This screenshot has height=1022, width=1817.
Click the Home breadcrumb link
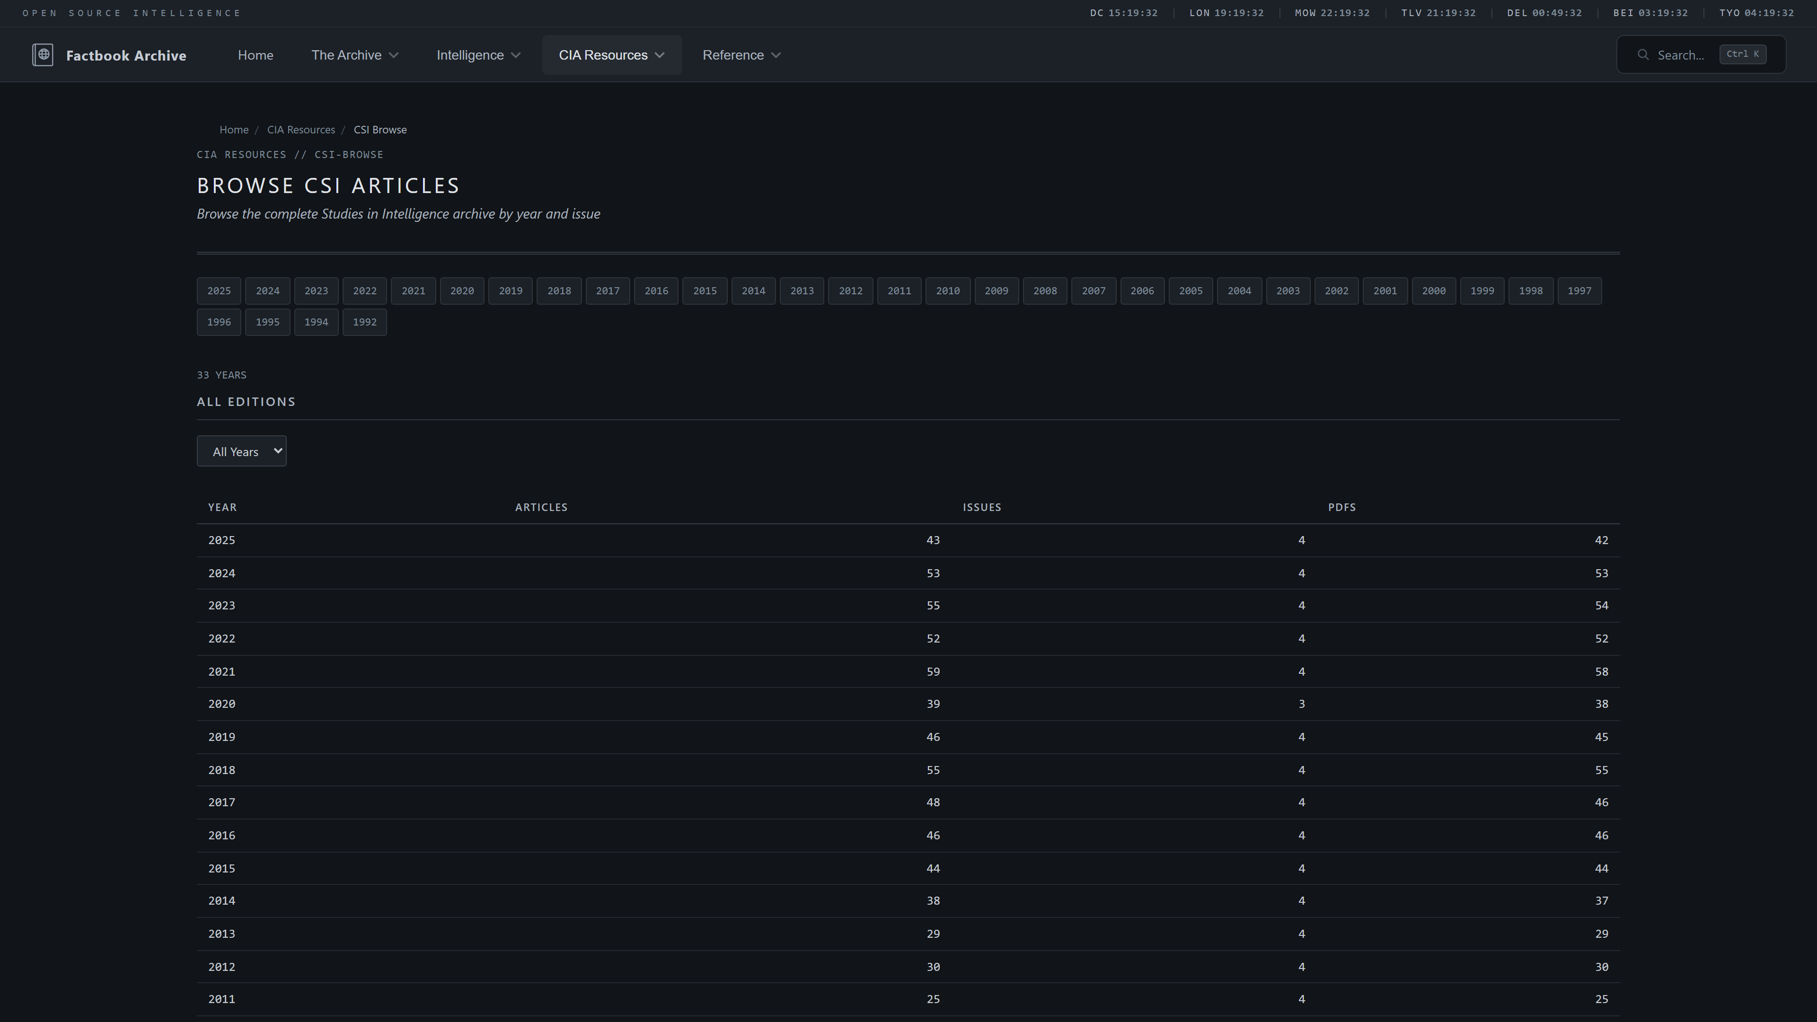coord(233,130)
